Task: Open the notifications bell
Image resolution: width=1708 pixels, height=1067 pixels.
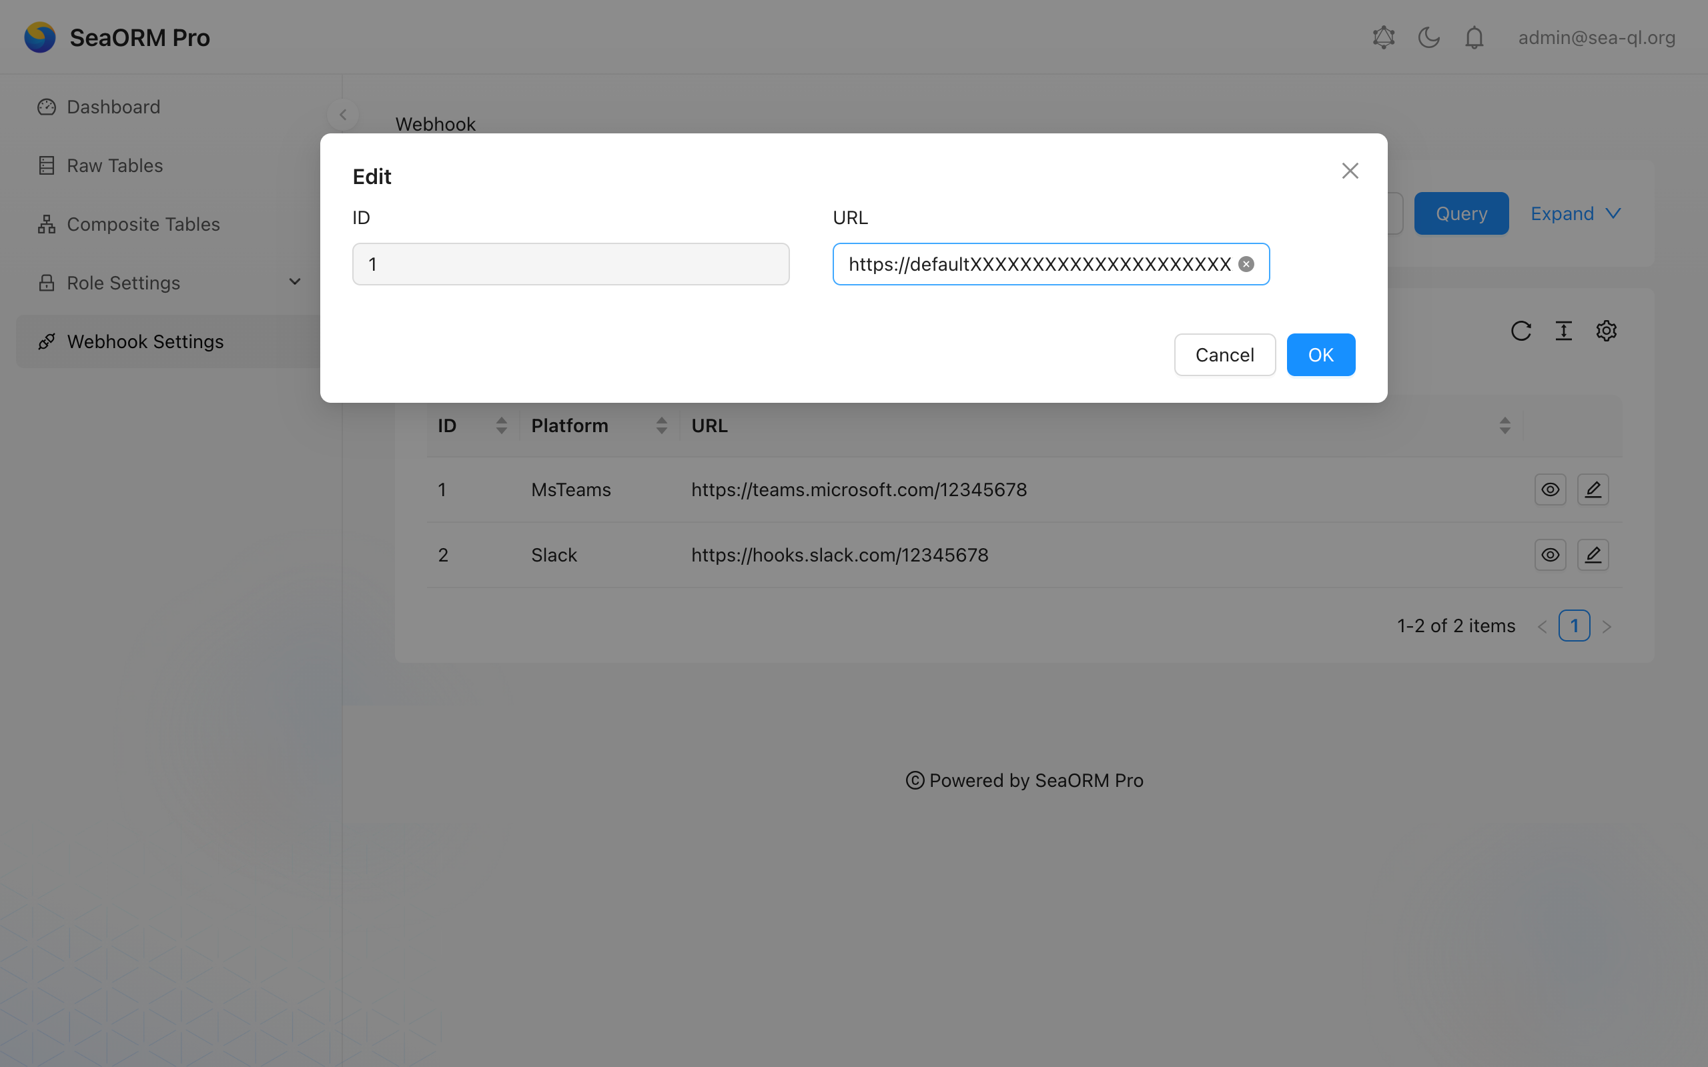Action: tap(1474, 37)
